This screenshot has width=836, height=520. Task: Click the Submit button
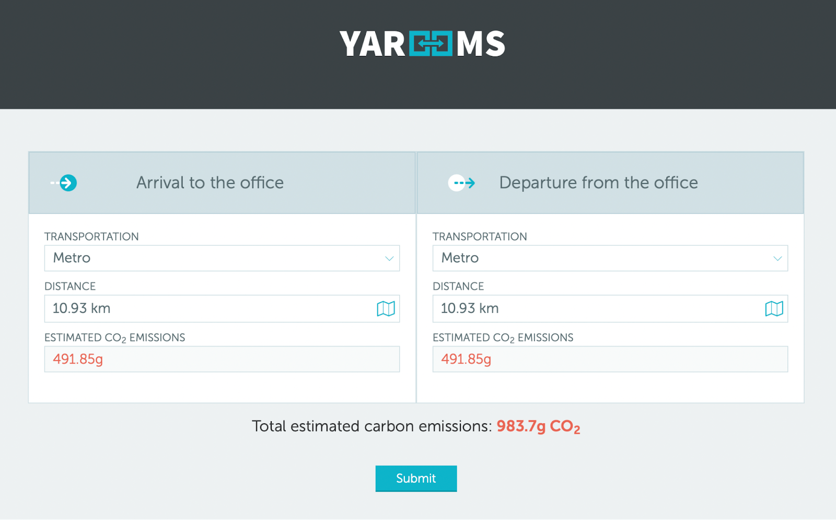pyautogui.click(x=416, y=478)
